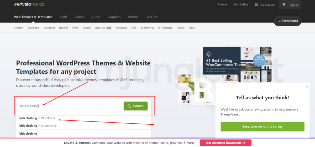Image resolution: width=315 pixels, height=147 pixels.
Task: Click the Our Products grid icon
Action: [256, 5]
